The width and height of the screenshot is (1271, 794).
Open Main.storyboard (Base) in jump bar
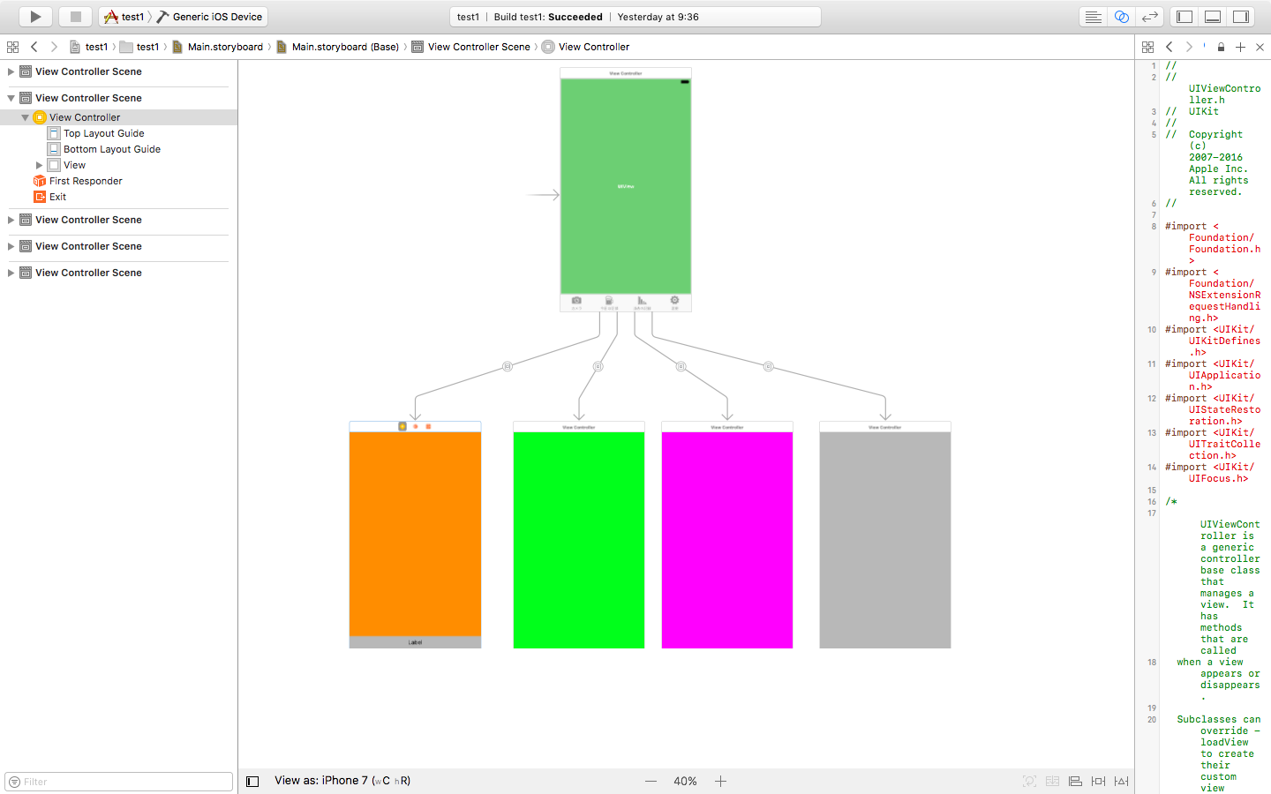(344, 47)
